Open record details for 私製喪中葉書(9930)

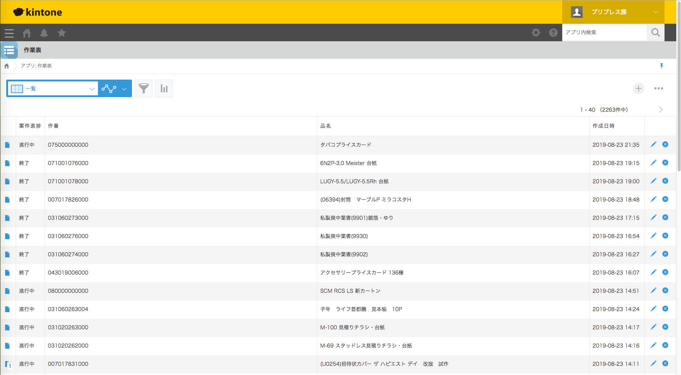pos(7,236)
